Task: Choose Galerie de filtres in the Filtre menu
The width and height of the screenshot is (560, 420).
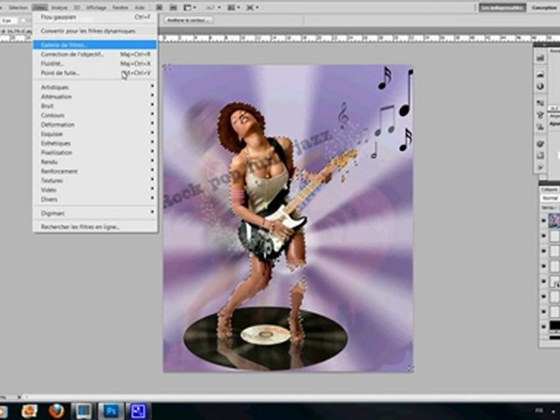Action: pyautogui.click(x=94, y=45)
